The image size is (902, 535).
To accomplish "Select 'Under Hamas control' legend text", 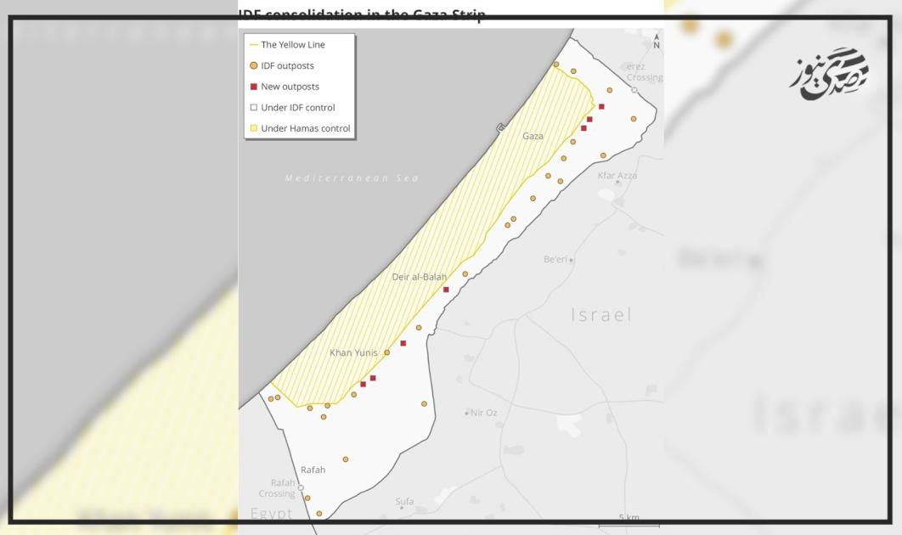I will (306, 128).
